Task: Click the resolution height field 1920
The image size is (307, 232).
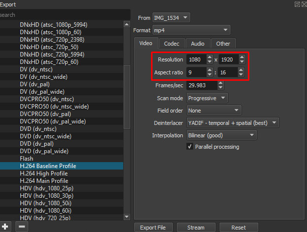Action: (229, 59)
